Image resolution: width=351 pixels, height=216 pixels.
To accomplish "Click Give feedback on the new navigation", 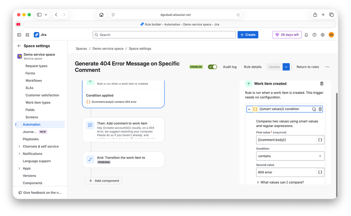I will 40,192.
